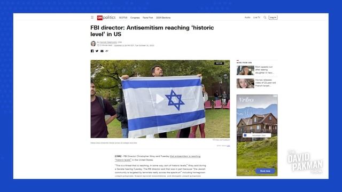Open the SCOTUS section
Screen dimensions: 342x192
(x=123, y=18)
